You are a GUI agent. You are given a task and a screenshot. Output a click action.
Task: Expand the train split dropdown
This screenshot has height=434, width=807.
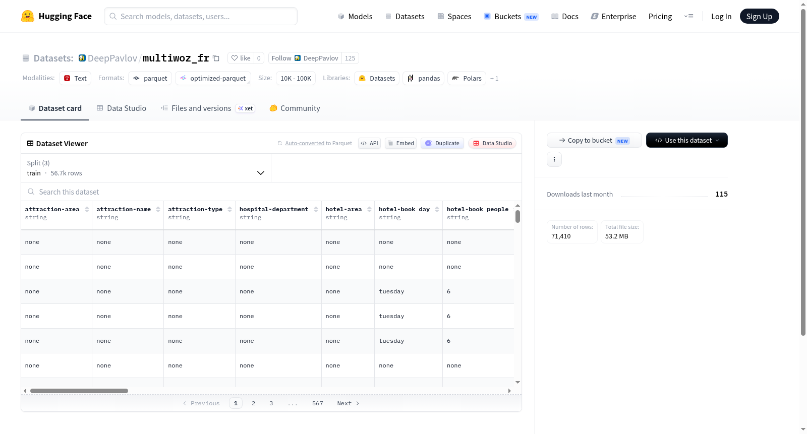pyautogui.click(x=146, y=168)
